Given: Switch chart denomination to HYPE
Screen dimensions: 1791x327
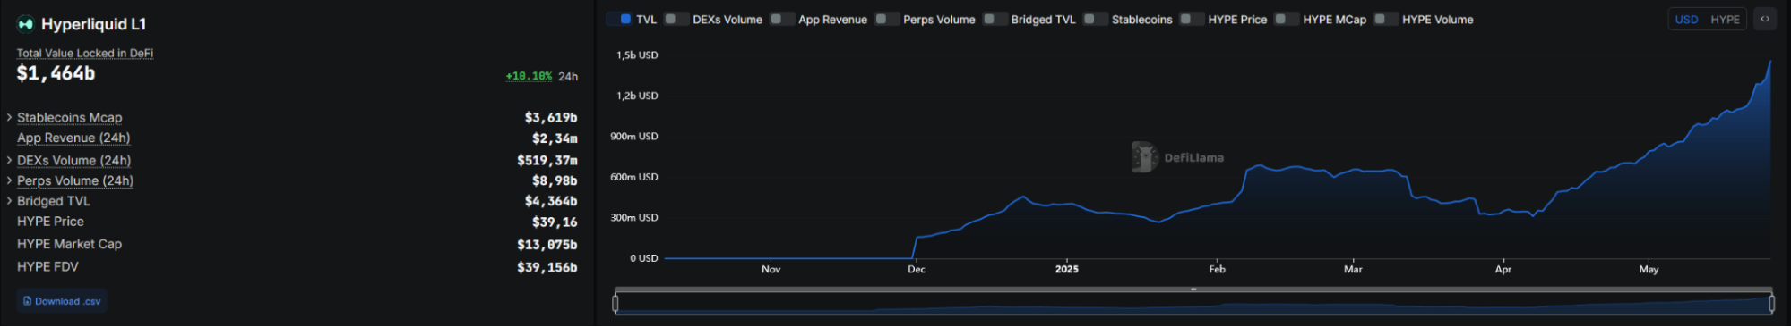Looking at the screenshot, I should coord(1725,19).
